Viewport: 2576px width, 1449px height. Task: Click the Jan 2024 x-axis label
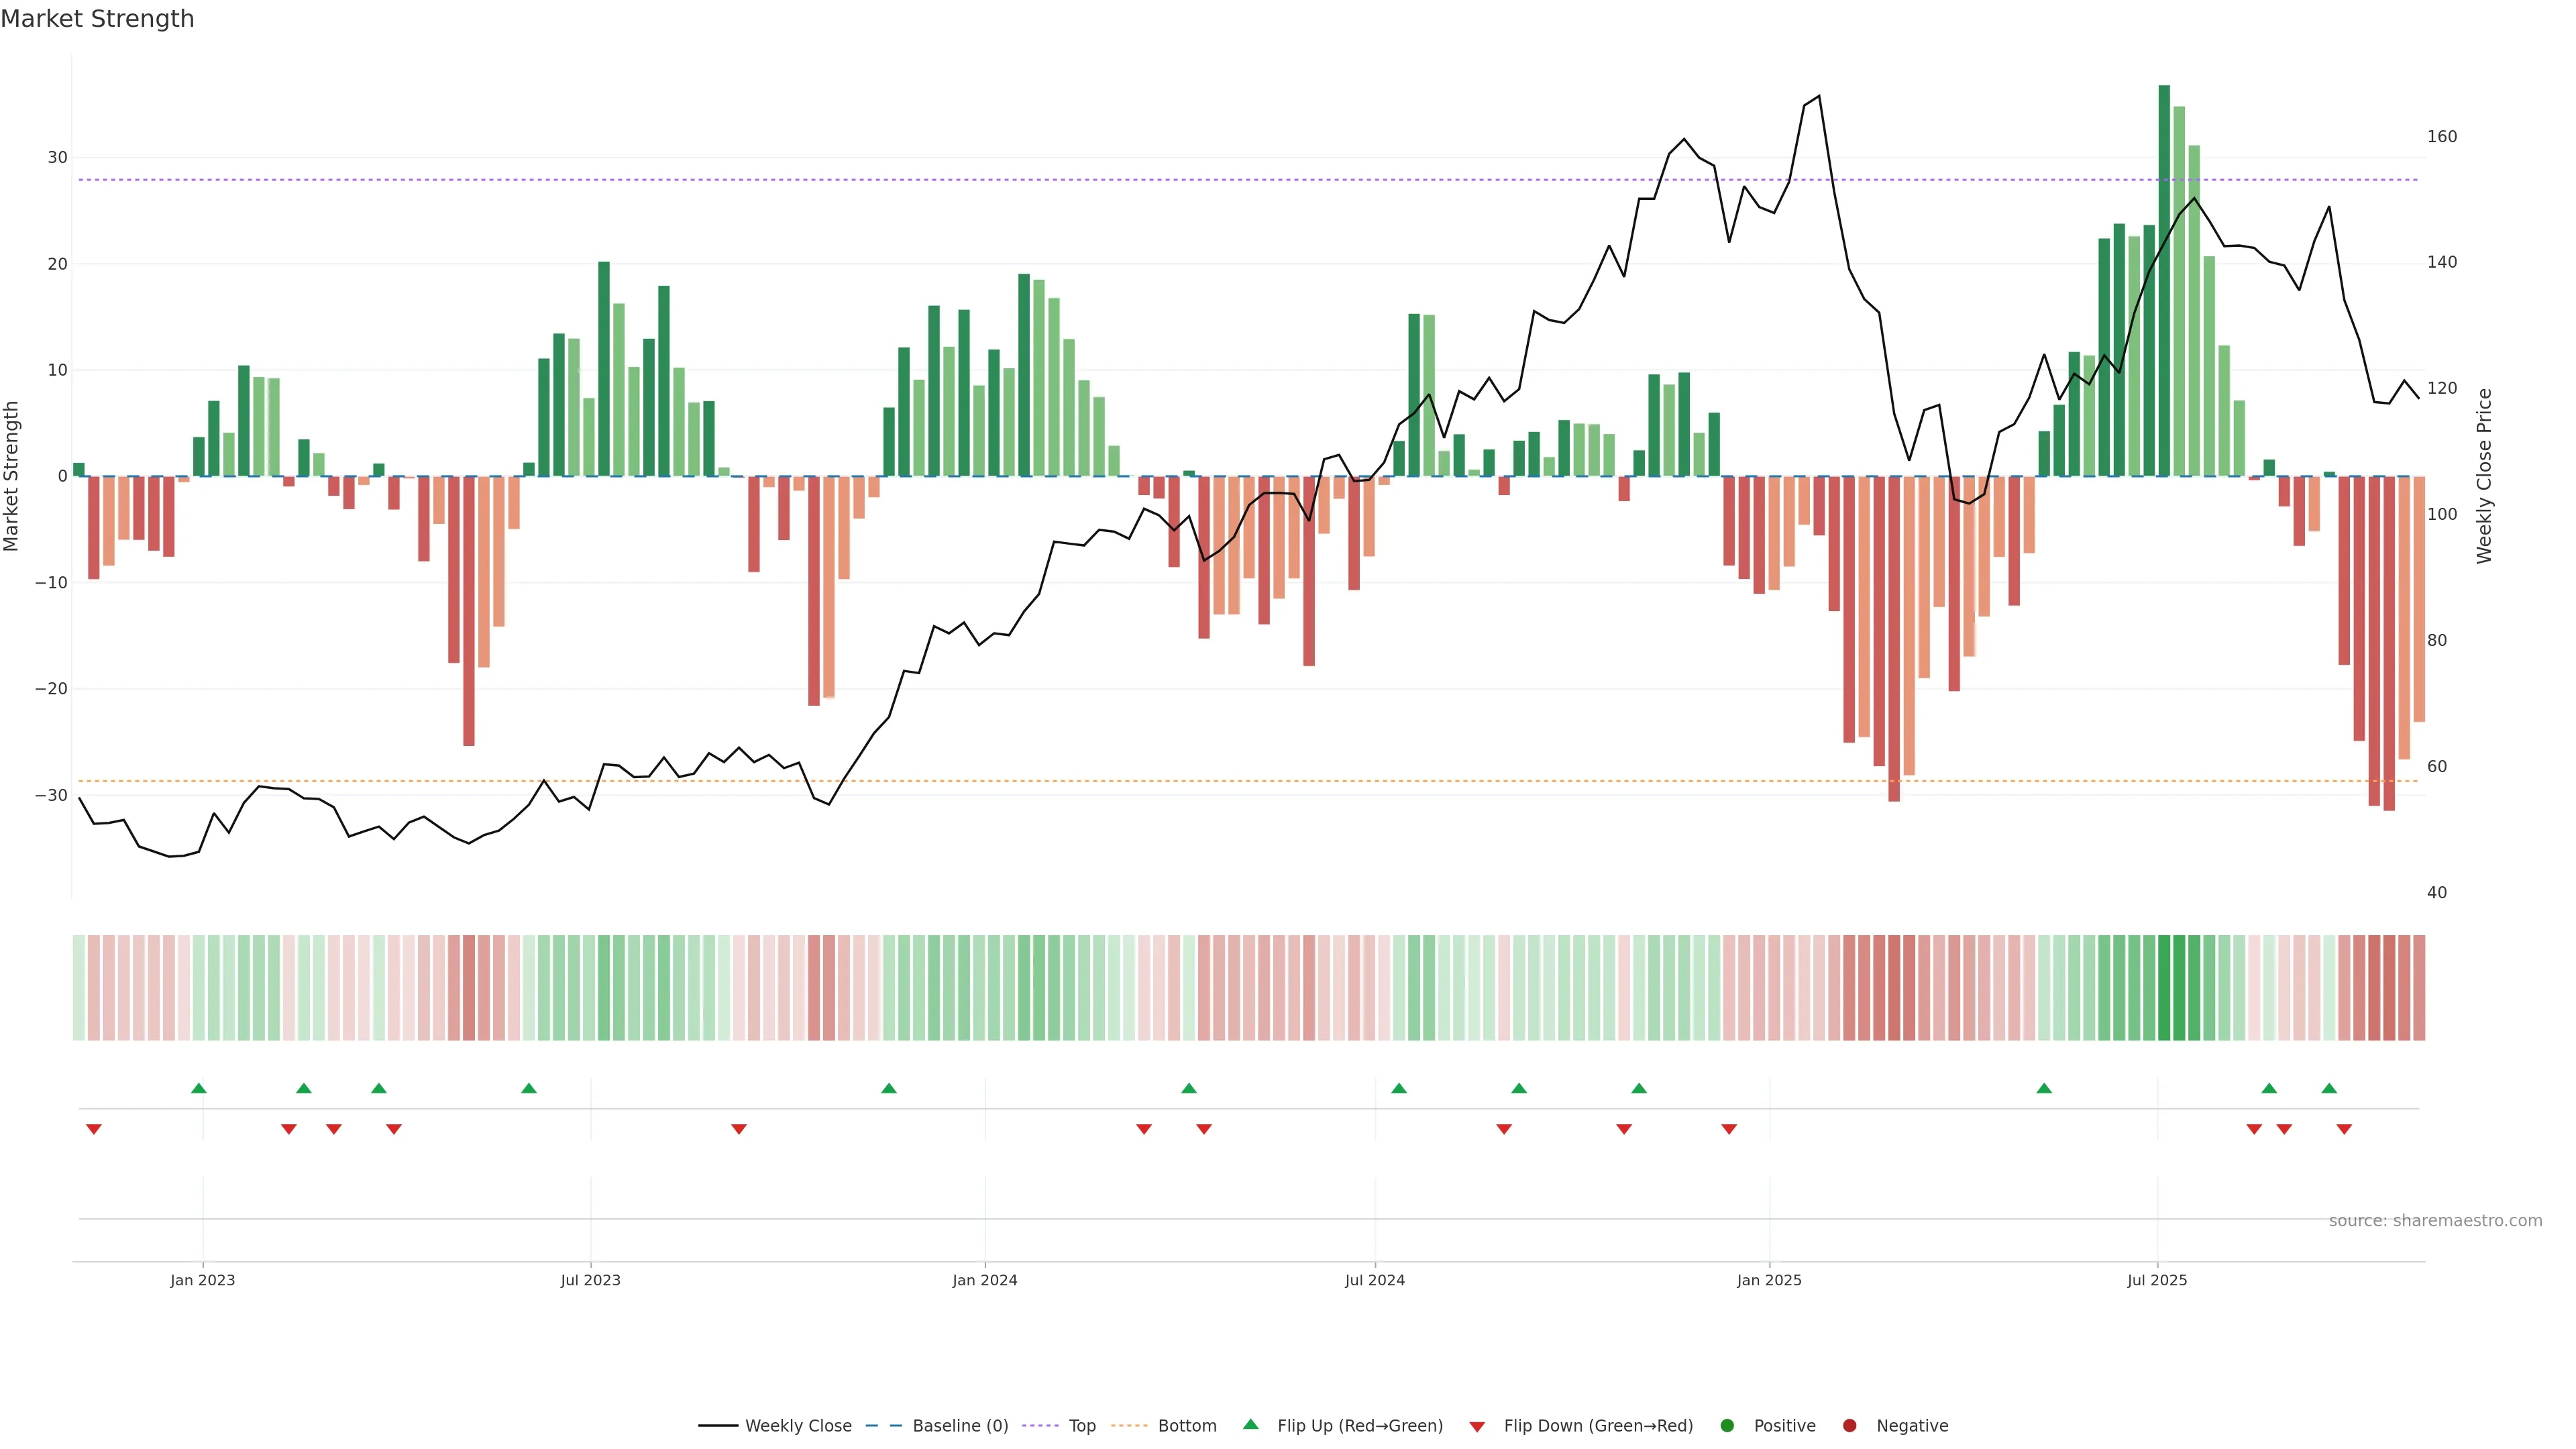point(984,1280)
